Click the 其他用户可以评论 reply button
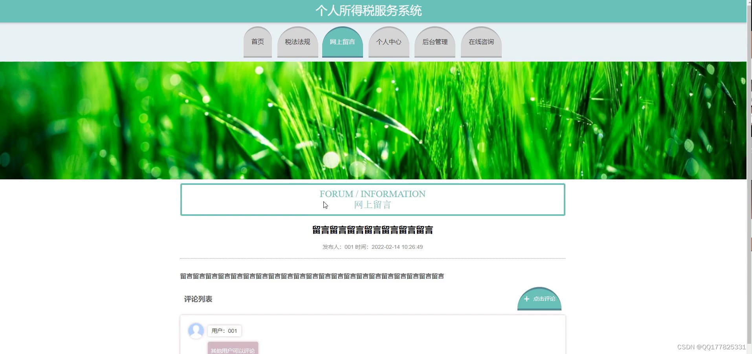752x354 pixels. tap(233, 350)
